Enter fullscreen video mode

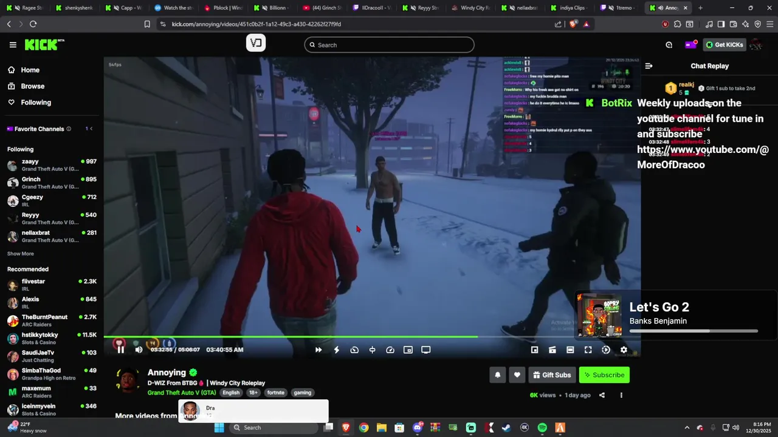pos(588,350)
